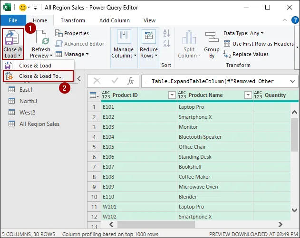This screenshot has width=300, height=238.
Task: Choose Close & Load menu entry
Action: pos(38,66)
